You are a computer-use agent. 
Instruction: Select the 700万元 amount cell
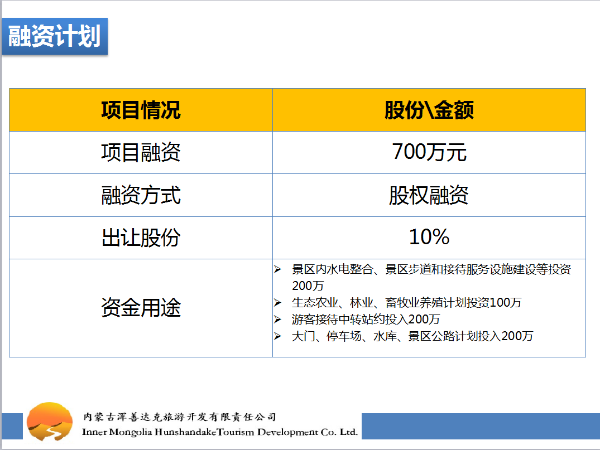pos(429,152)
